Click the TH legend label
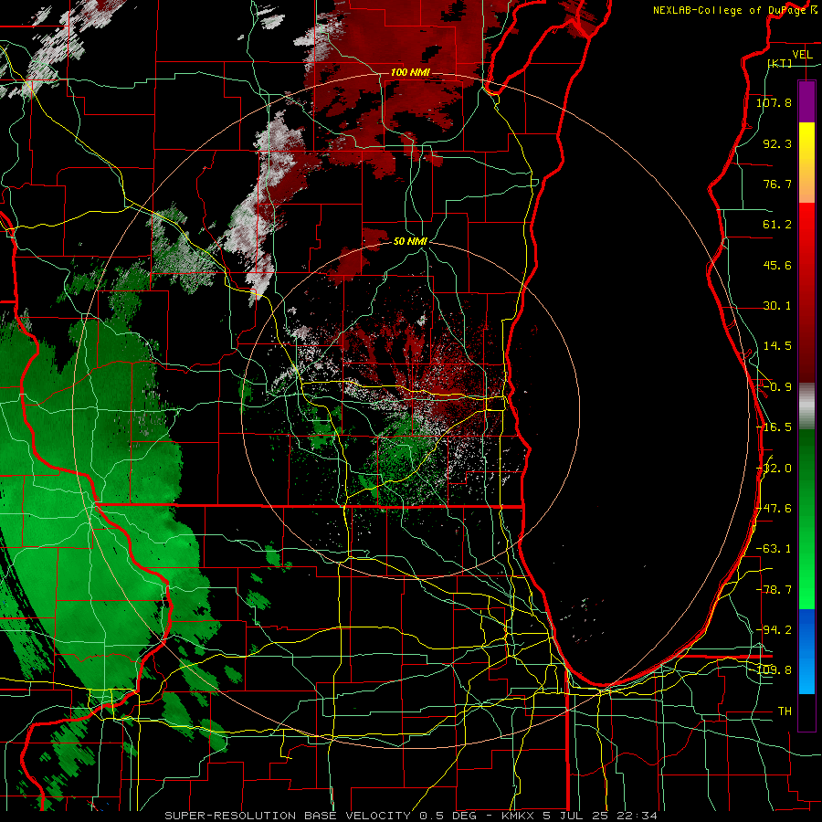 pyautogui.click(x=785, y=711)
